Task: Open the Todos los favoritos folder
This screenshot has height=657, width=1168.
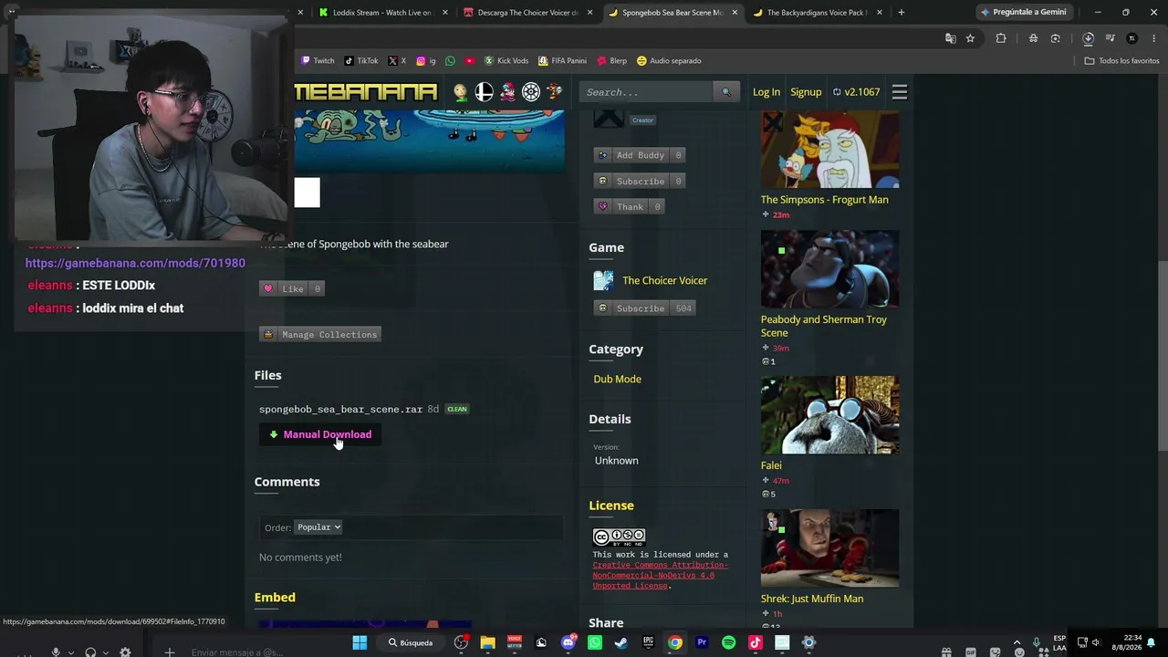Action: [1121, 61]
